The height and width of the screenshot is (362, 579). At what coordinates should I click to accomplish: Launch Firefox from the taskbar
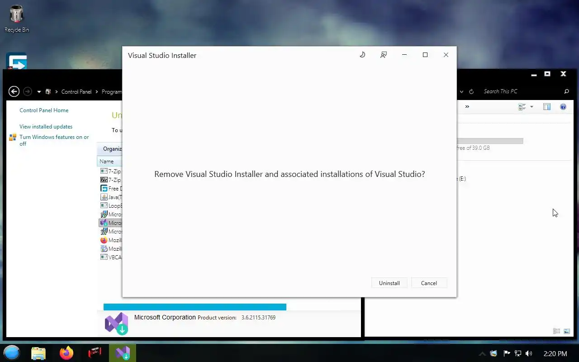[x=66, y=353]
